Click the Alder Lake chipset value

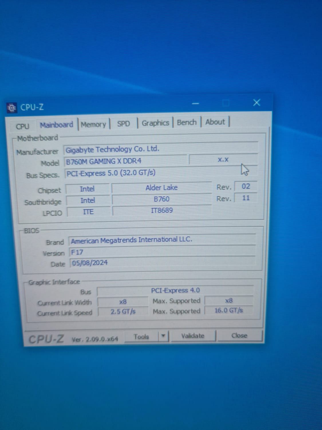(x=162, y=187)
